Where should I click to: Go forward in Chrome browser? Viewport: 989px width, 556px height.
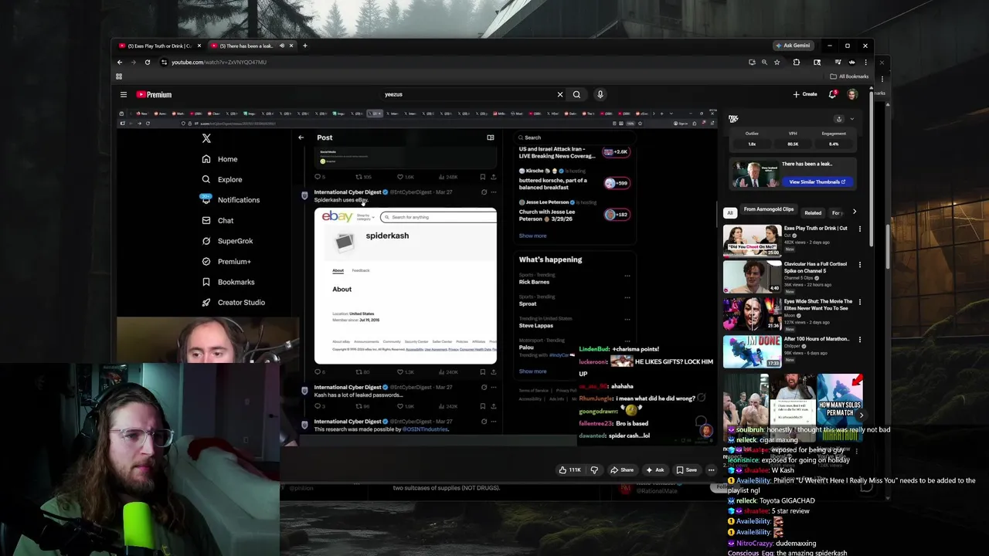pos(133,62)
